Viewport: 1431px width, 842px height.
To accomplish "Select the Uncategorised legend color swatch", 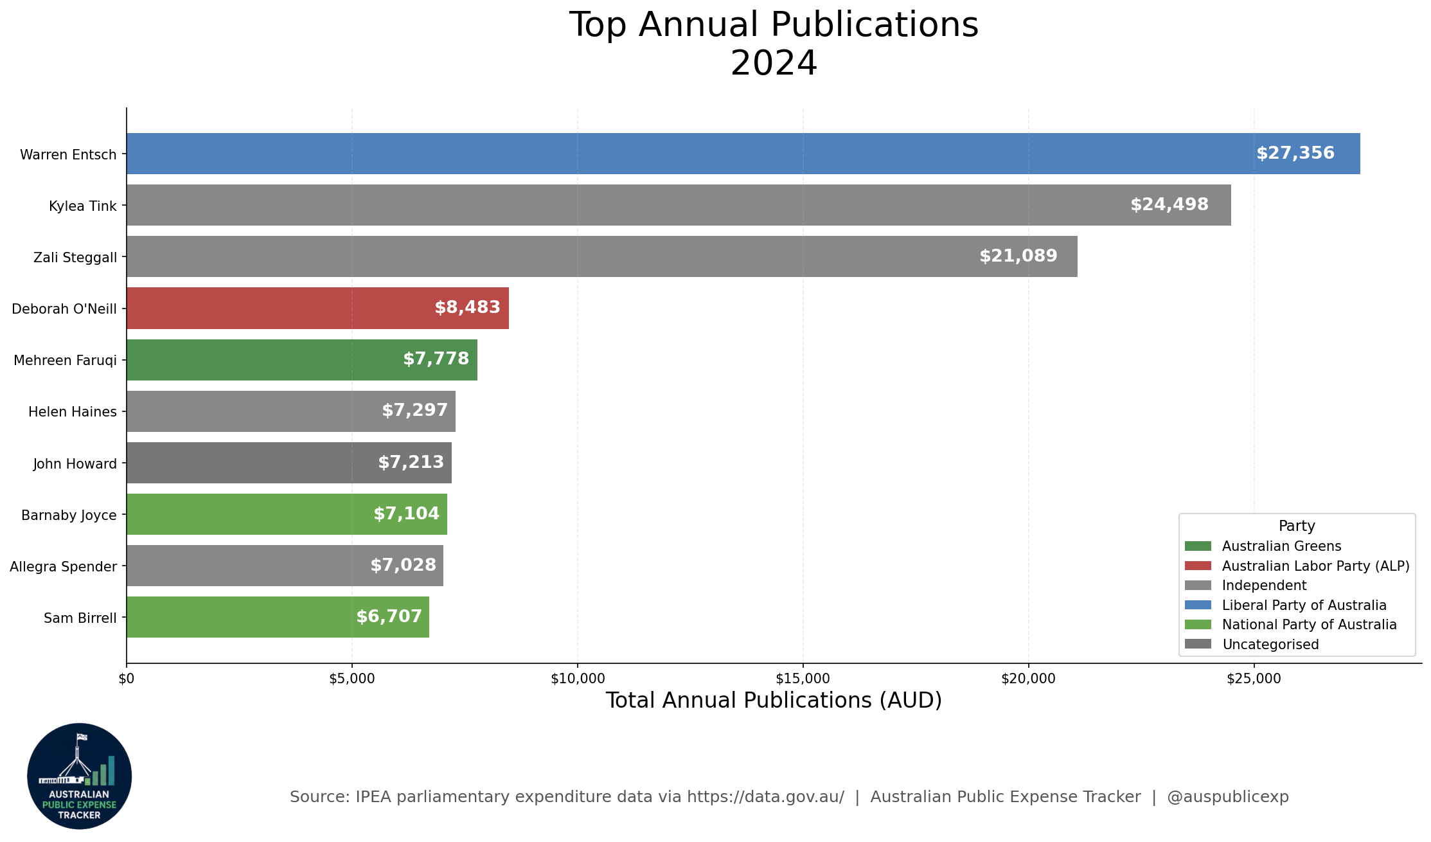I will point(1198,645).
